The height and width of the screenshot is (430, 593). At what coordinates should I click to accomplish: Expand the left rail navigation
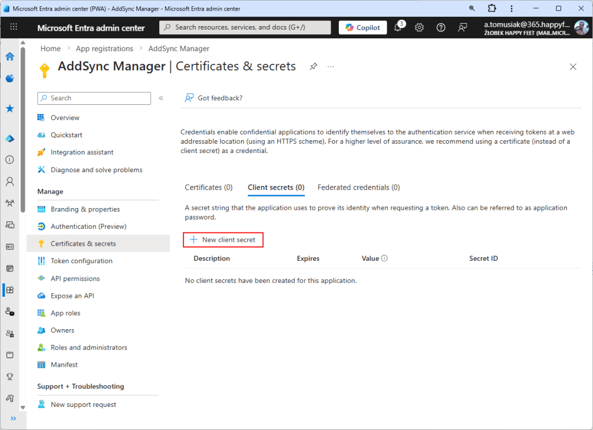[13, 418]
